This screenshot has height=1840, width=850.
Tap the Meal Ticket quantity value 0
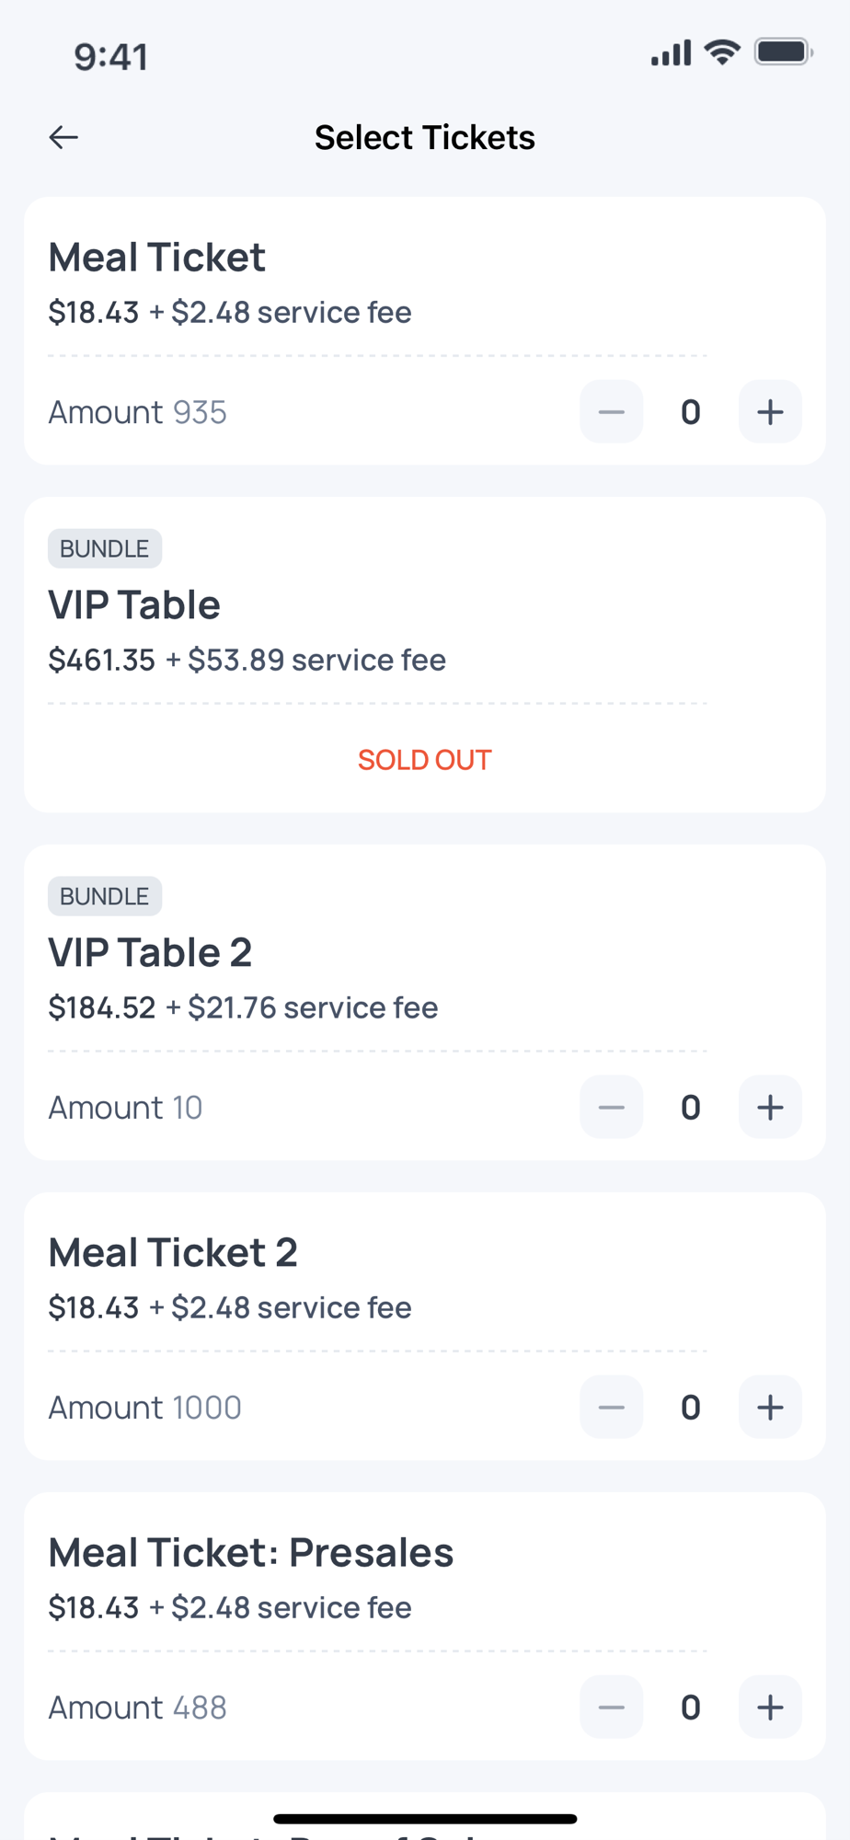[x=691, y=412]
